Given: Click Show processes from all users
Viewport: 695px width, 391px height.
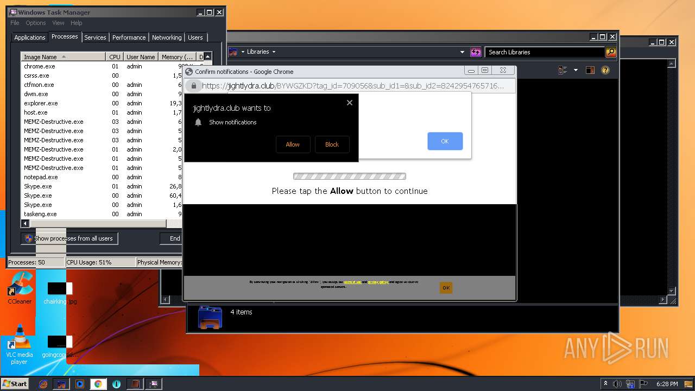Looking at the screenshot, I should [69, 238].
